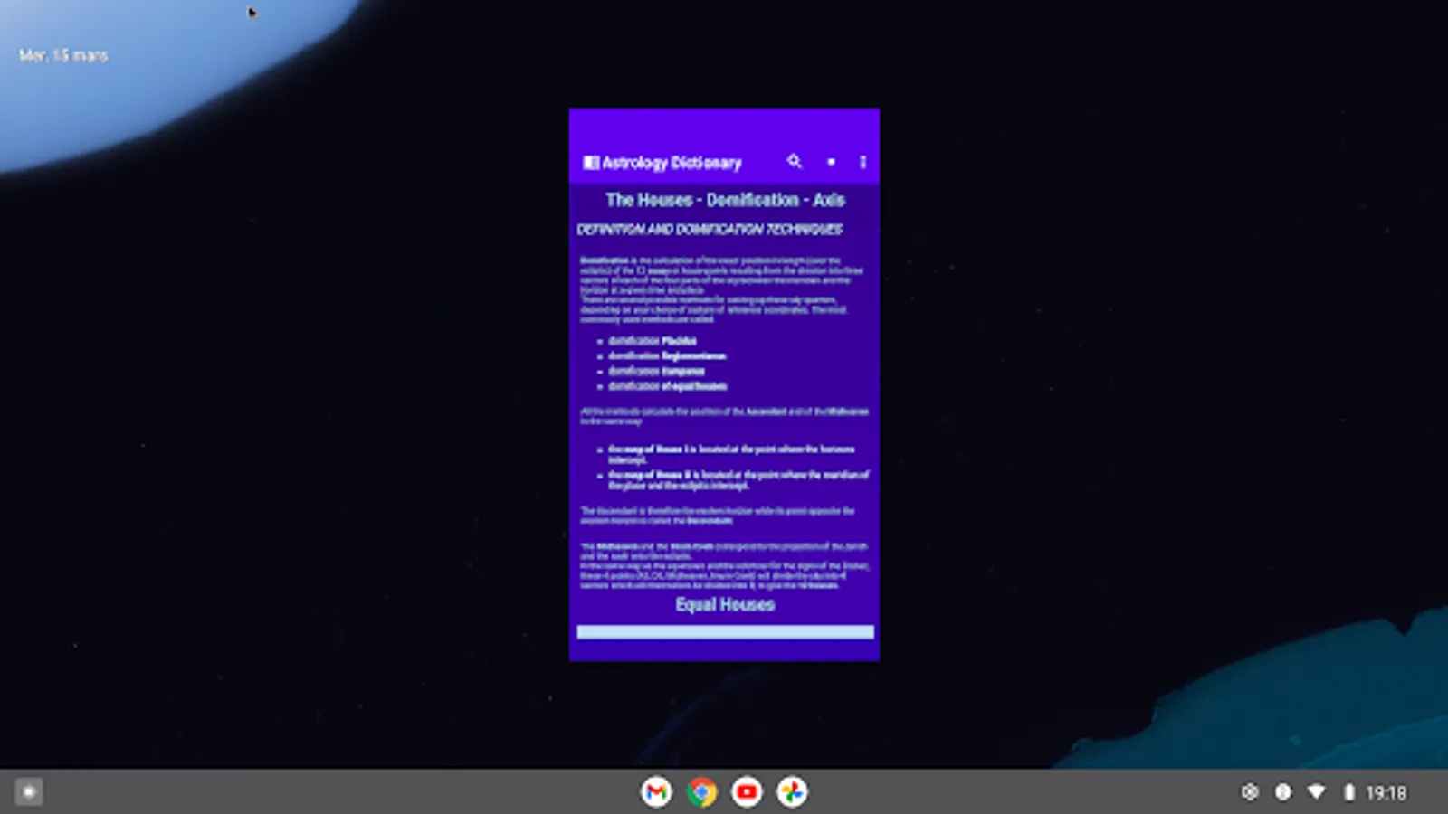Image resolution: width=1448 pixels, height=814 pixels.
Task: Tap the search magnifier in Astrology Dictionary
Action: point(794,161)
